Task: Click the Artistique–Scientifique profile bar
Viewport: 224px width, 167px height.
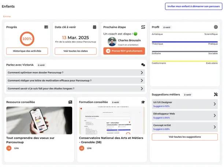Action: tap(185, 32)
